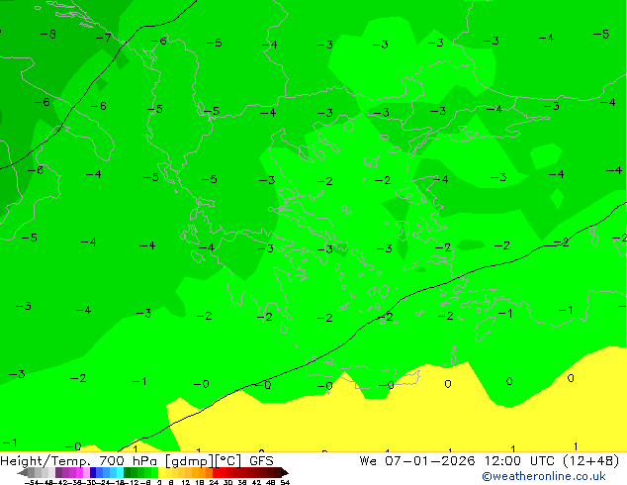Click the "54" label at the legend's right end
The image size is (627, 485).
[285, 482]
